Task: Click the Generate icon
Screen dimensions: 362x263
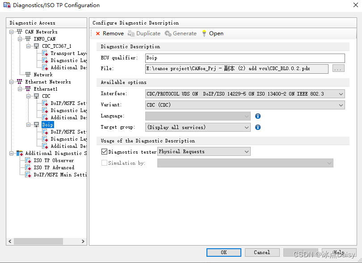Action: pyautogui.click(x=167, y=33)
